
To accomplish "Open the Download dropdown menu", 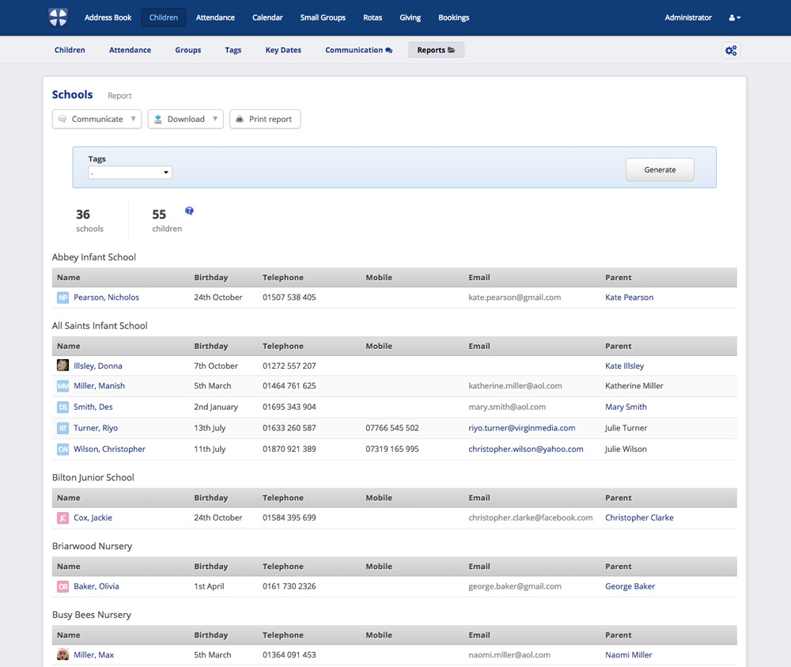I will tap(185, 119).
